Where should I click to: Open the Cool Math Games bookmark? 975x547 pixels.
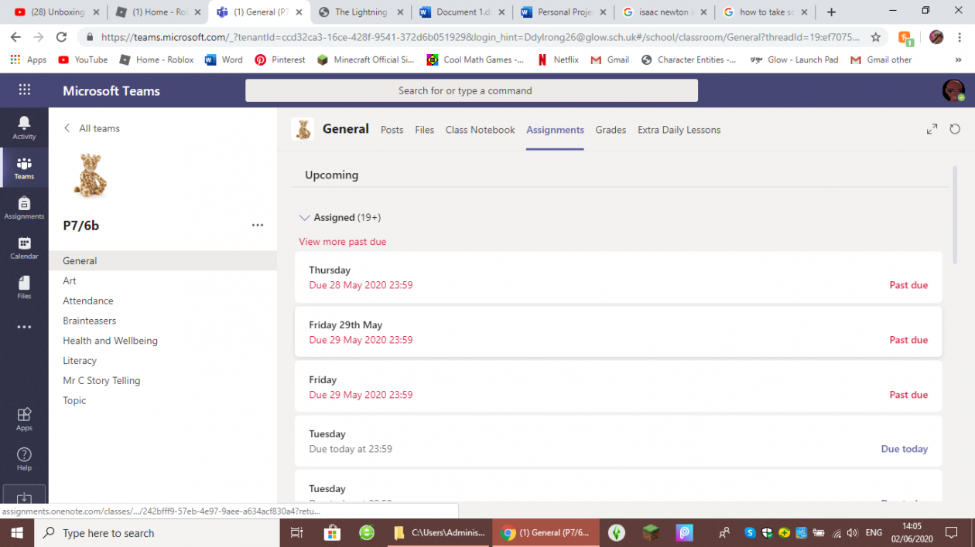click(x=475, y=59)
